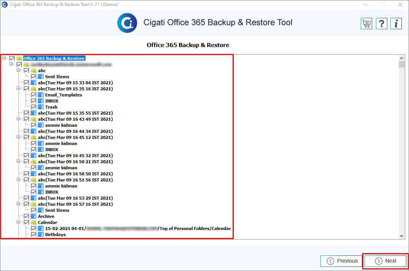Screen dimensions: 409x271
Task: Click folder icon of abc(Tue Mar 09 16 50 50 IST 2021)
Action: [x=33, y=174]
